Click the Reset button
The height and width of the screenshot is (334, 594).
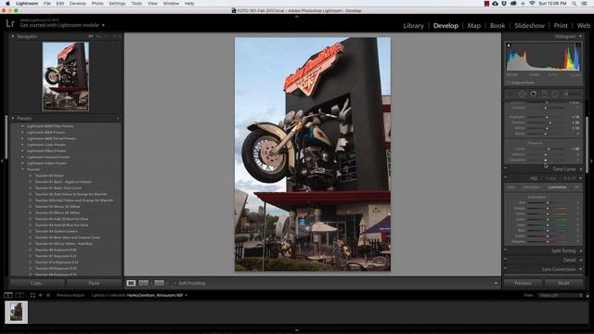click(x=563, y=283)
